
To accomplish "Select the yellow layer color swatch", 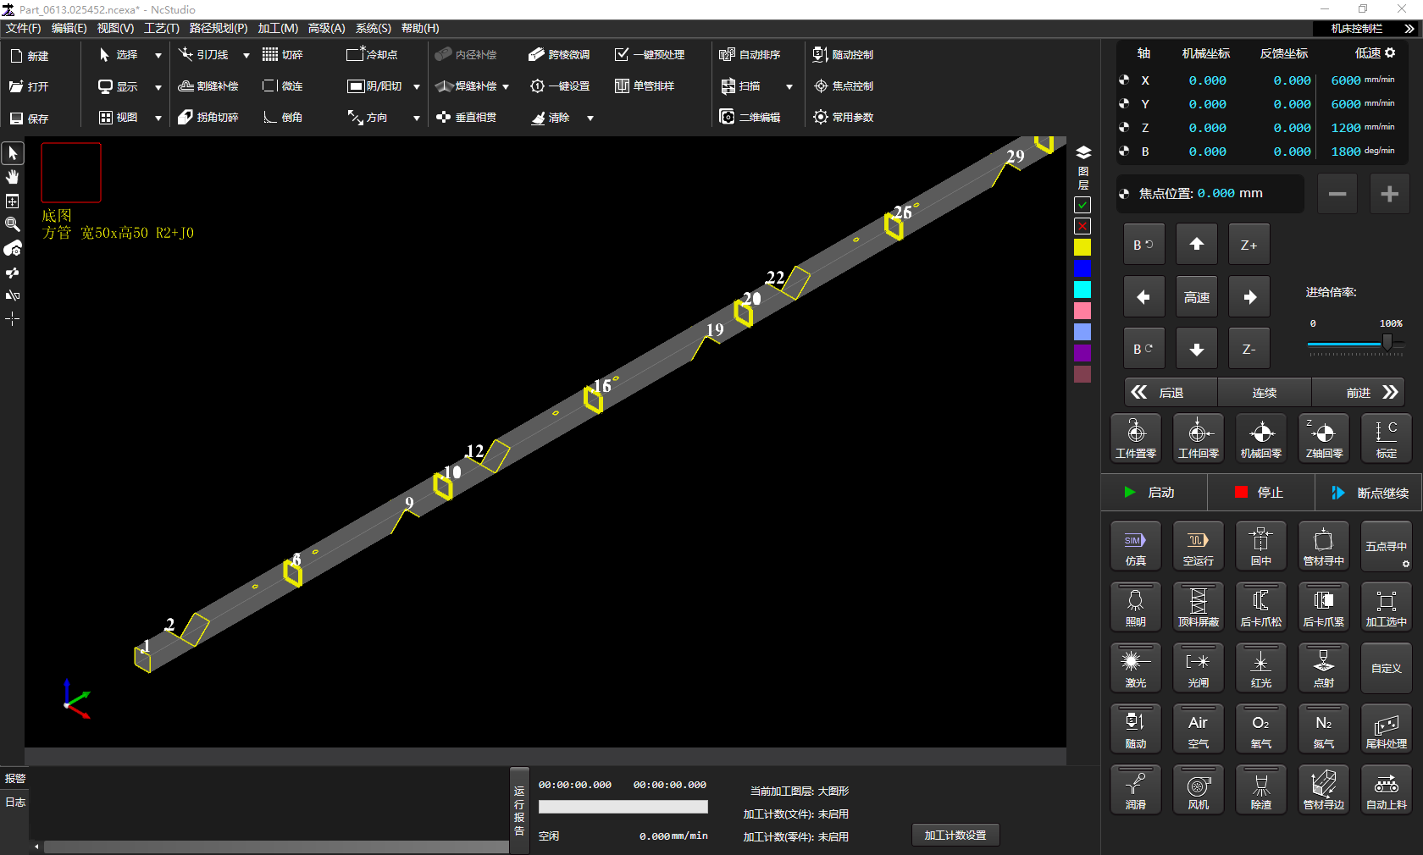I will coord(1082,247).
